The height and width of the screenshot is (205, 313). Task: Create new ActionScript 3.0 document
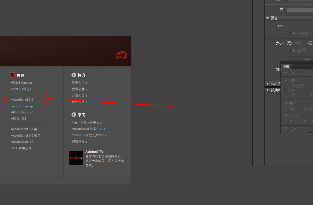pyautogui.click(x=22, y=99)
